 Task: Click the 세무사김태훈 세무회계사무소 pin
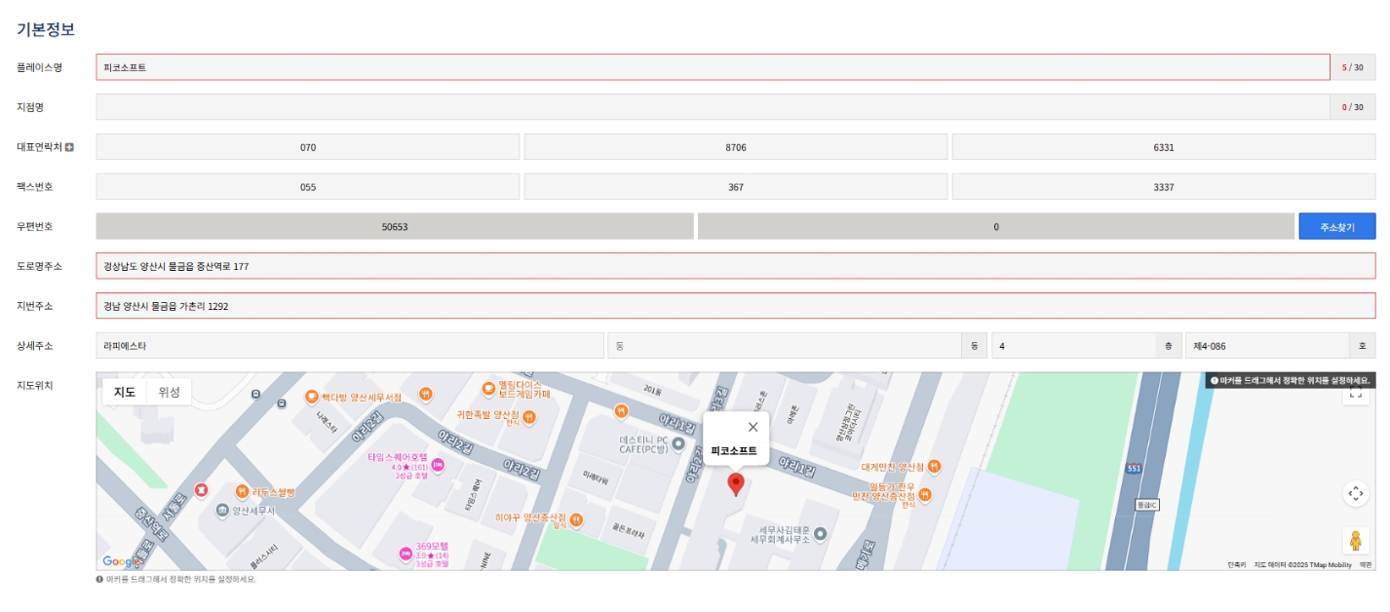point(820,533)
